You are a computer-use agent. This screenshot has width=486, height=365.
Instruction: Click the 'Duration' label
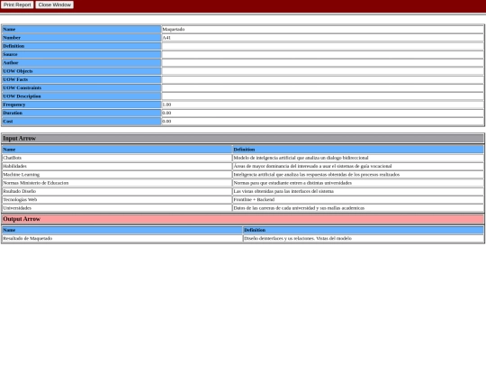13,113
